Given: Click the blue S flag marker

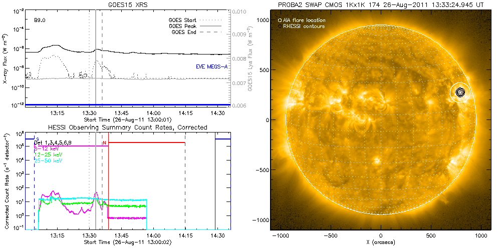Looking at the screenshot, I should (x=38, y=138).
